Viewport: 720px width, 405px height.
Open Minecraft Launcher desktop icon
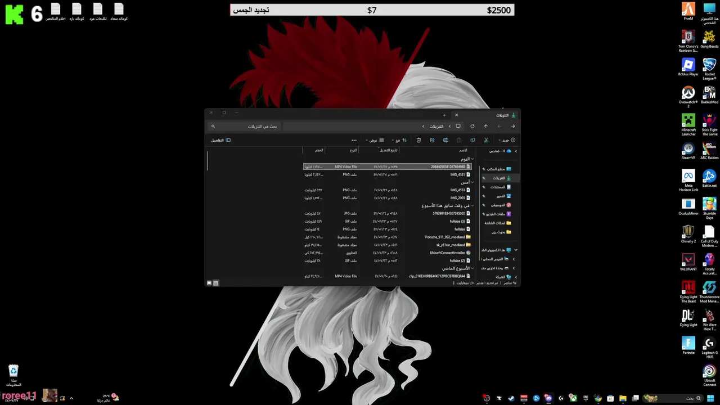pyautogui.click(x=688, y=124)
